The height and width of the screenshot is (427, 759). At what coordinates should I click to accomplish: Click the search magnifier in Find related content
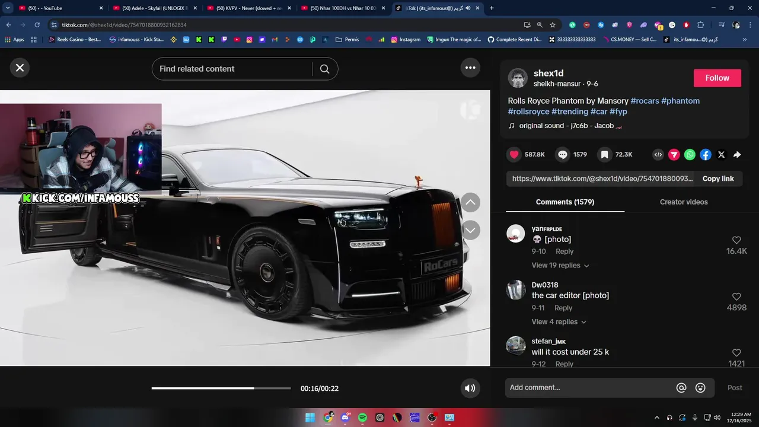point(324,69)
